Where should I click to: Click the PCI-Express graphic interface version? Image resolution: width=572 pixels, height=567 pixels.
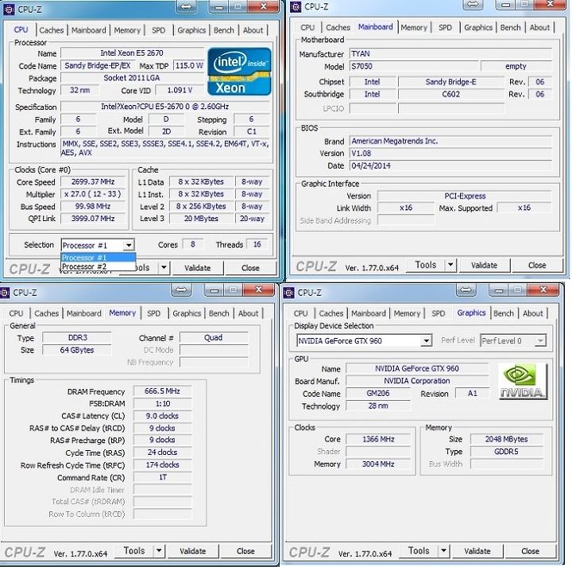pos(465,196)
